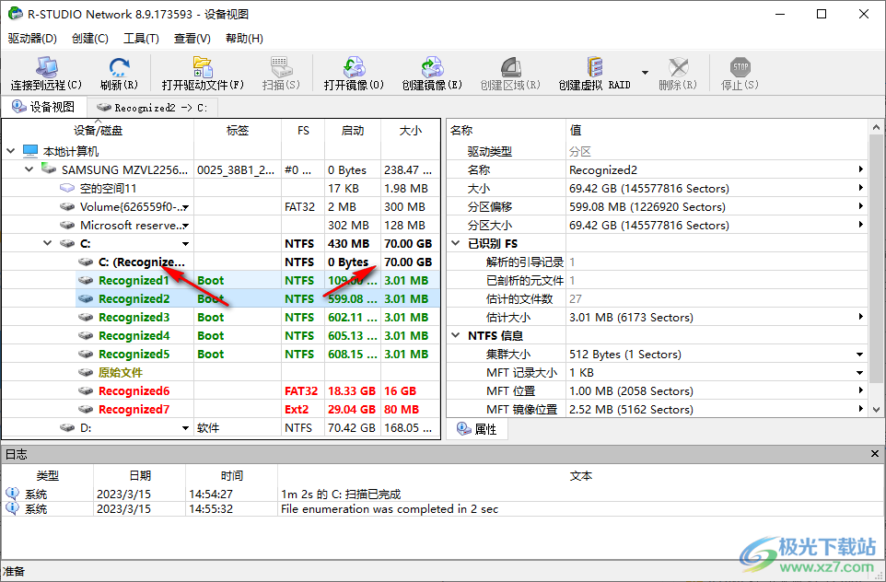886x582 pixels.
Task: Open the dropdown arrow on Microsoft reserve row
Action: pos(185,226)
